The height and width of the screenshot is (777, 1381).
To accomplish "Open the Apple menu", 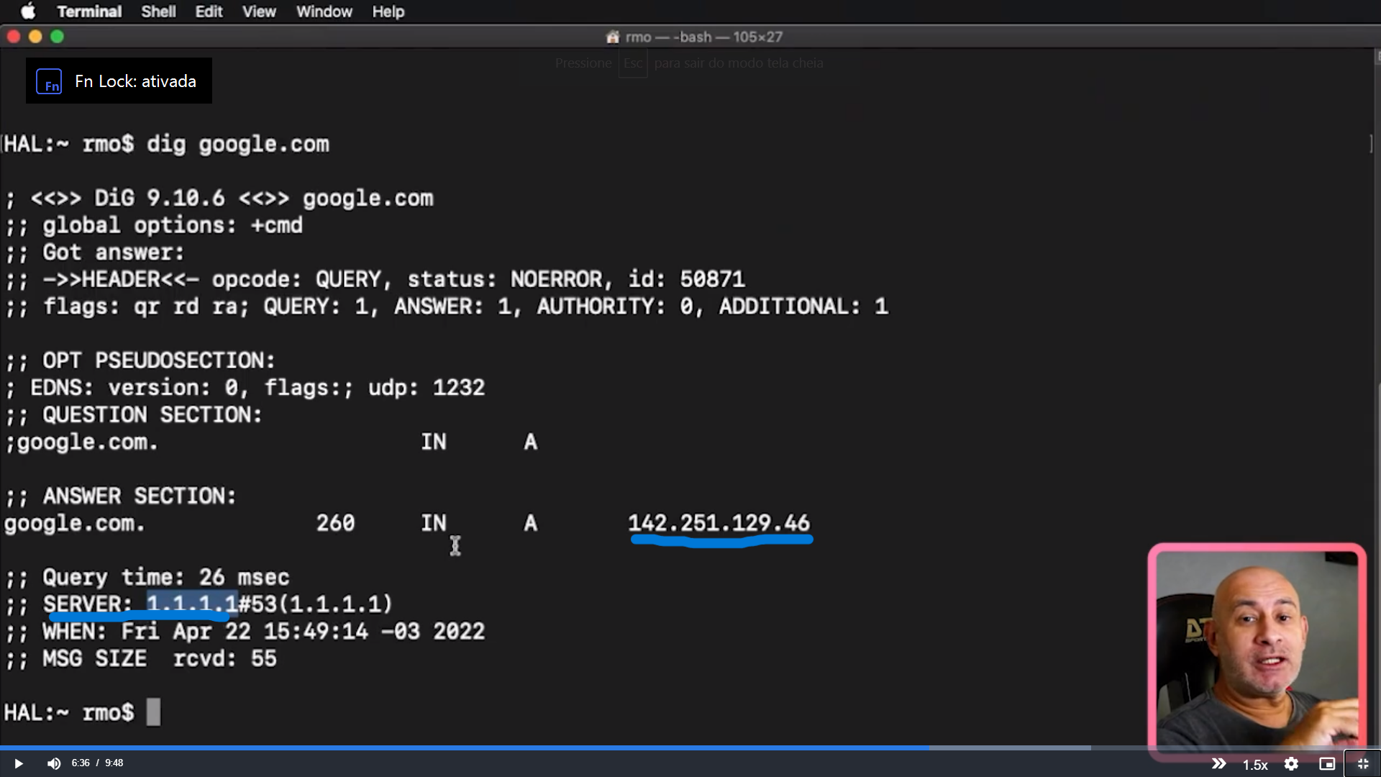I will click(x=28, y=12).
